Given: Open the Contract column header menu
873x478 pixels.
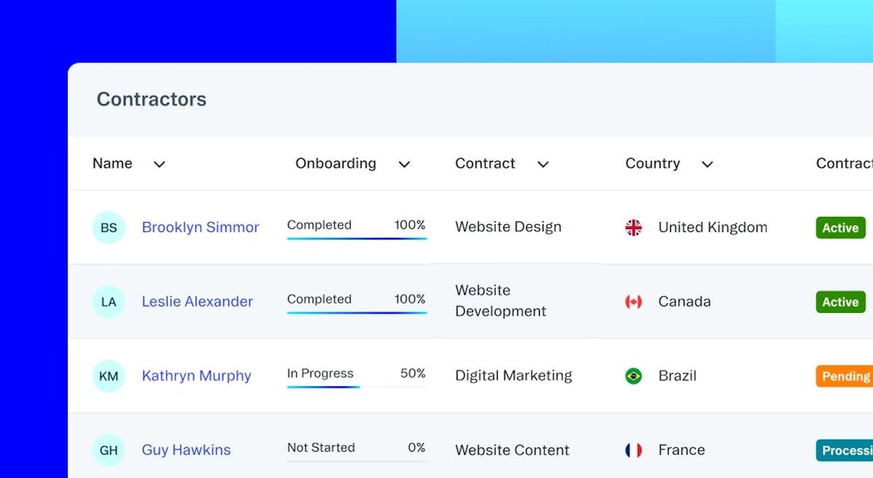Looking at the screenshot, I should pyautogui.click(x=543, y=164).
